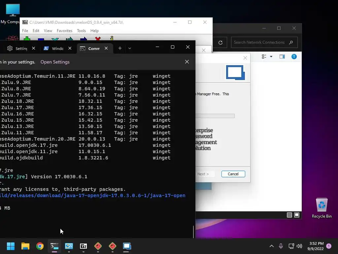Switch to large icons view in Network Connections

tap(297, 215)
